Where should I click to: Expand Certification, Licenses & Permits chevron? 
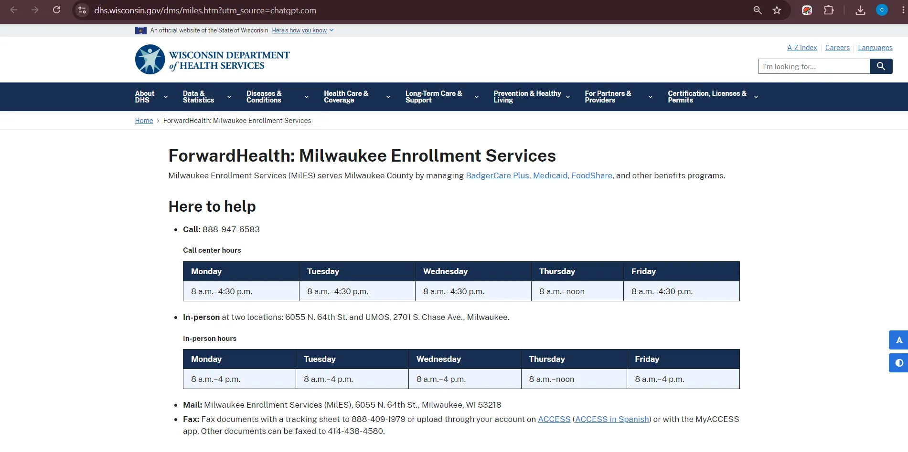[756, 97]
